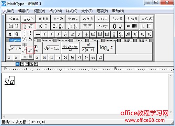
Task: Open the set theory symbols ∉∩⊂ palette
Action: click(x=102, y=19)
